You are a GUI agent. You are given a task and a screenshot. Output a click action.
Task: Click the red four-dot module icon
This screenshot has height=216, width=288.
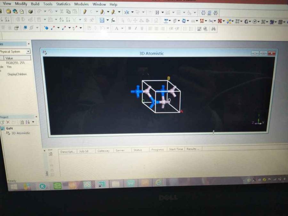(x=202, y=21)
